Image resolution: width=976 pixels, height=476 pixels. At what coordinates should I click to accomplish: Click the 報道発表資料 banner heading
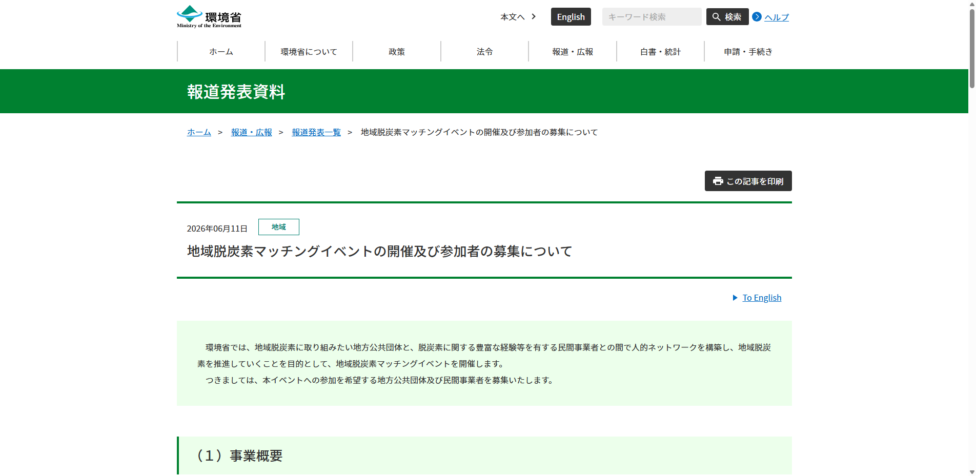[x=236, y=92]
